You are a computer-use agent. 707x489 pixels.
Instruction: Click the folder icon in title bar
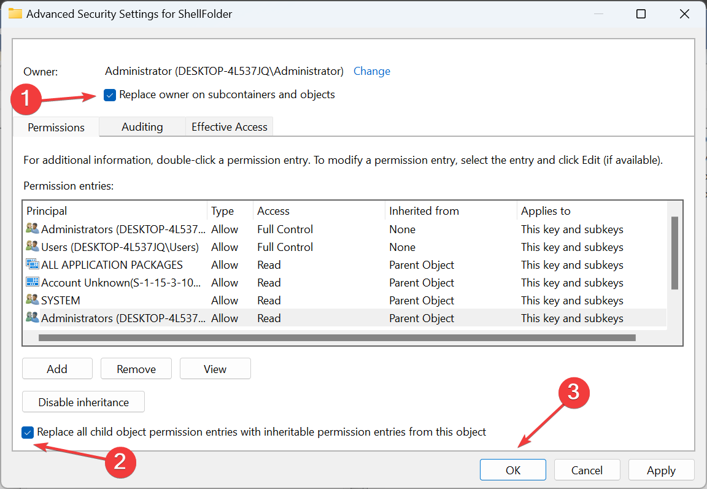click(x=15, y=13)
